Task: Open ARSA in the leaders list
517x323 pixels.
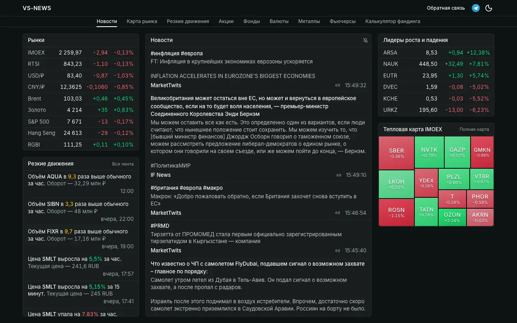Action: pos(436,52)
